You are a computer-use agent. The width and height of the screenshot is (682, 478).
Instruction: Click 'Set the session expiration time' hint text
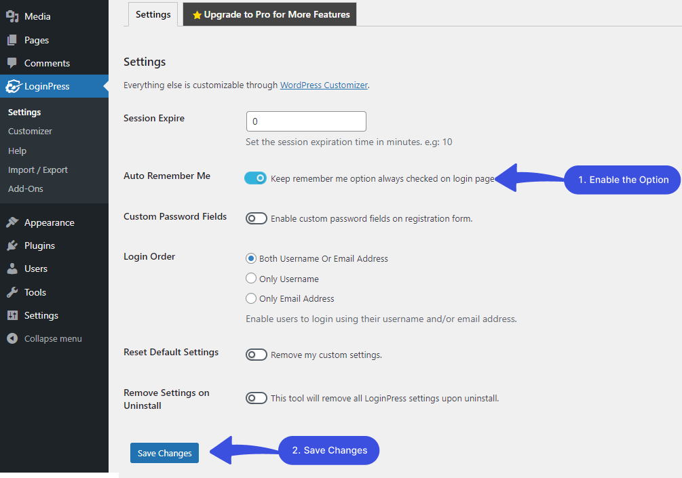coord(349,142)
